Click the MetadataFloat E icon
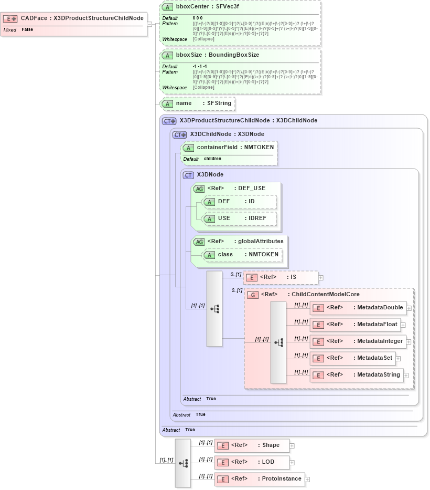 (x=318, y=325)
